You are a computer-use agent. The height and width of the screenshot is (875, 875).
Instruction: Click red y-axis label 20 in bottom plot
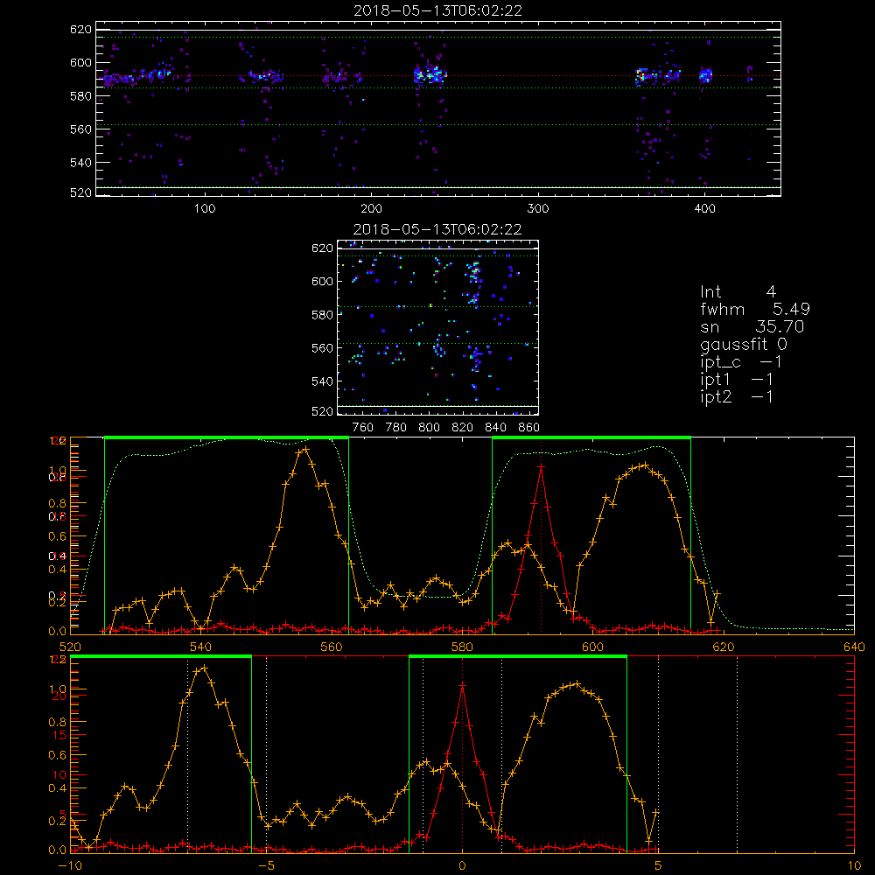click(59, 696)
